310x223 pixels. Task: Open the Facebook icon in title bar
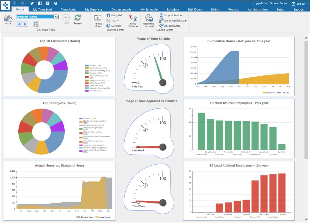[x=40, y=3]
